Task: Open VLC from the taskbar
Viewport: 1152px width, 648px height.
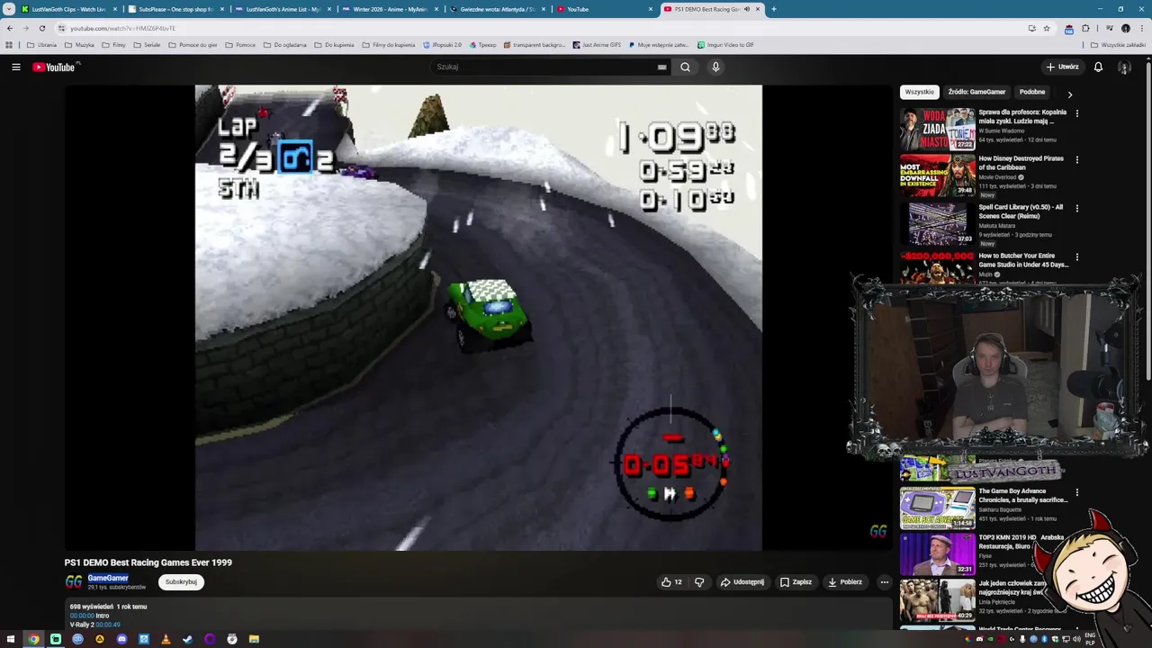Action: pos(166,639)
